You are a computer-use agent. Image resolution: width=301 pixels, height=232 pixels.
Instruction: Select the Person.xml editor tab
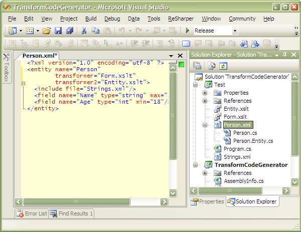pos(40,56)
